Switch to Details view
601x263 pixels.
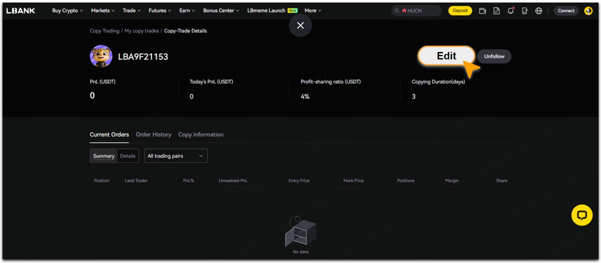pyautogui.click(x=128, y=156)
